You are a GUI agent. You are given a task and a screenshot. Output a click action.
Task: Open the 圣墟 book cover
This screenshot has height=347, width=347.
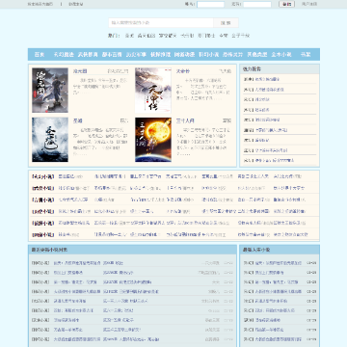[50, 140]
